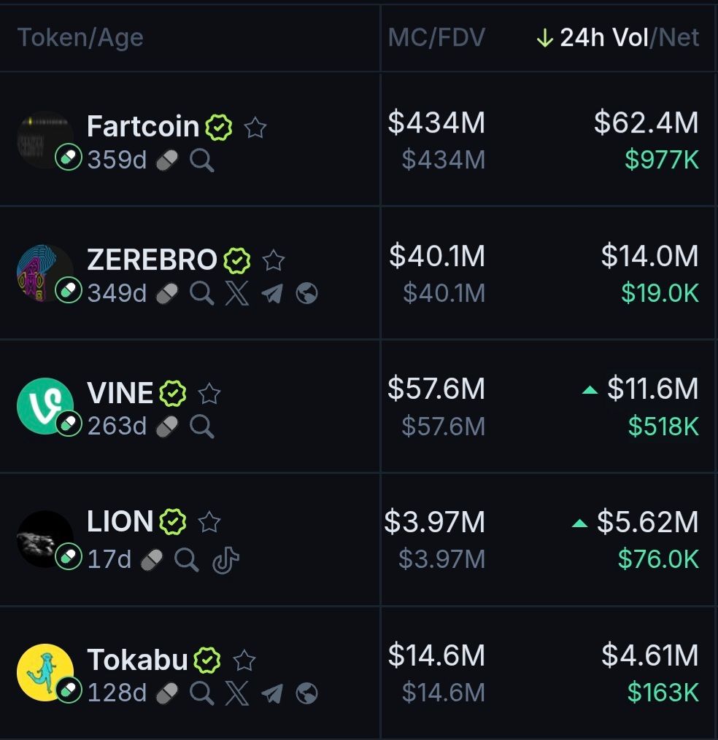This screenshot has height=740, width=718.
Task: Toggle the favorite star for VINE
Action: pos(209,394)
